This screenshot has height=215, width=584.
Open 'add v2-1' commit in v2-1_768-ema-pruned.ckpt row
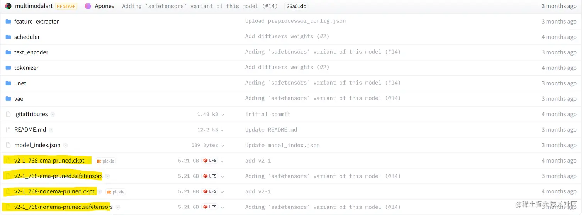coord(258,161)
